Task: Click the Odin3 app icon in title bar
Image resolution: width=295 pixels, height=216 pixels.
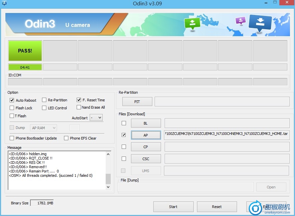Action: (4, 3)
